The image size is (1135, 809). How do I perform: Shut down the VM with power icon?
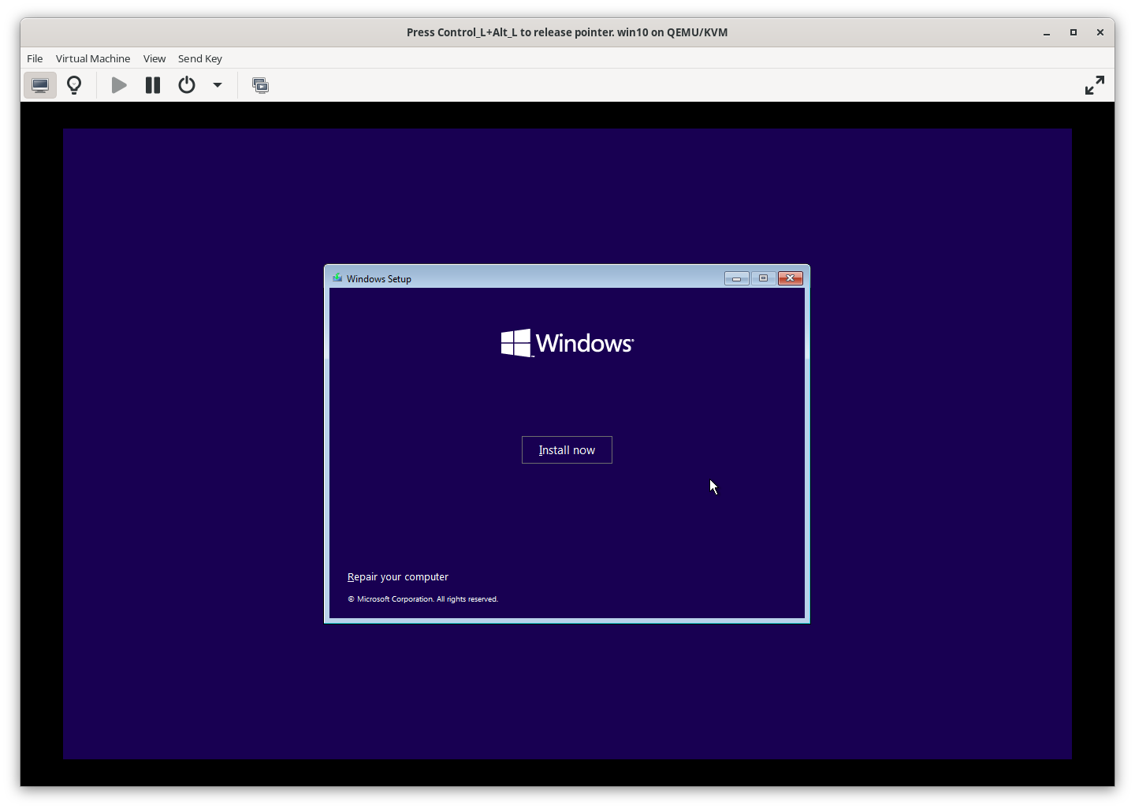click(x=187, y=85)
